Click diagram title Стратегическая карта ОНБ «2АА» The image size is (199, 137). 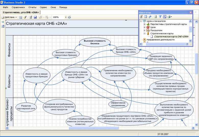pos(36,23)
